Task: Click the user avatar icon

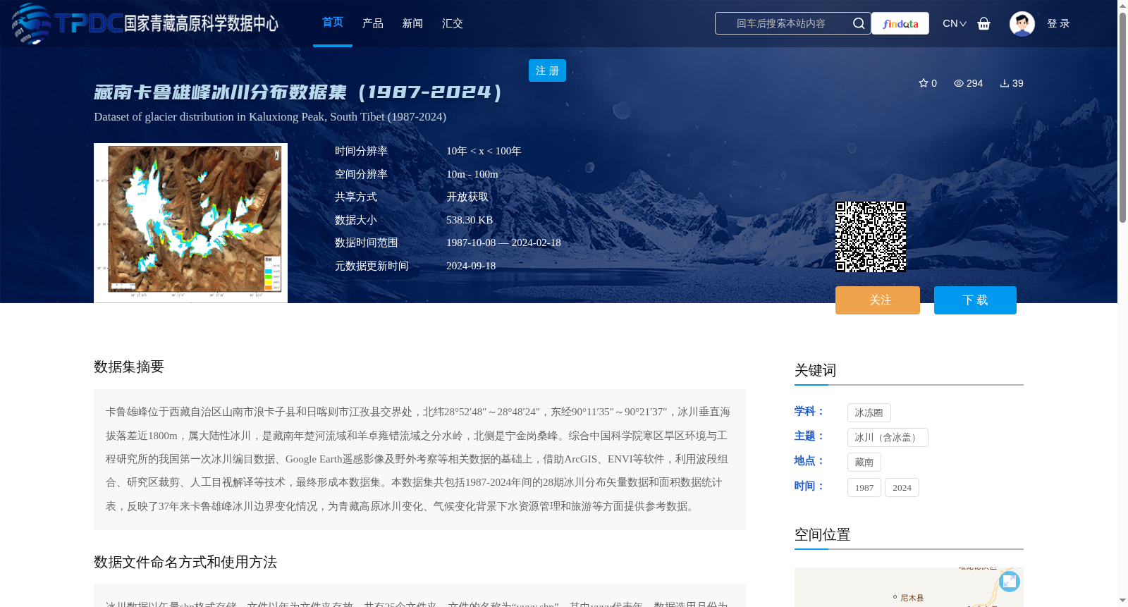Action: tap(1022, 23)
